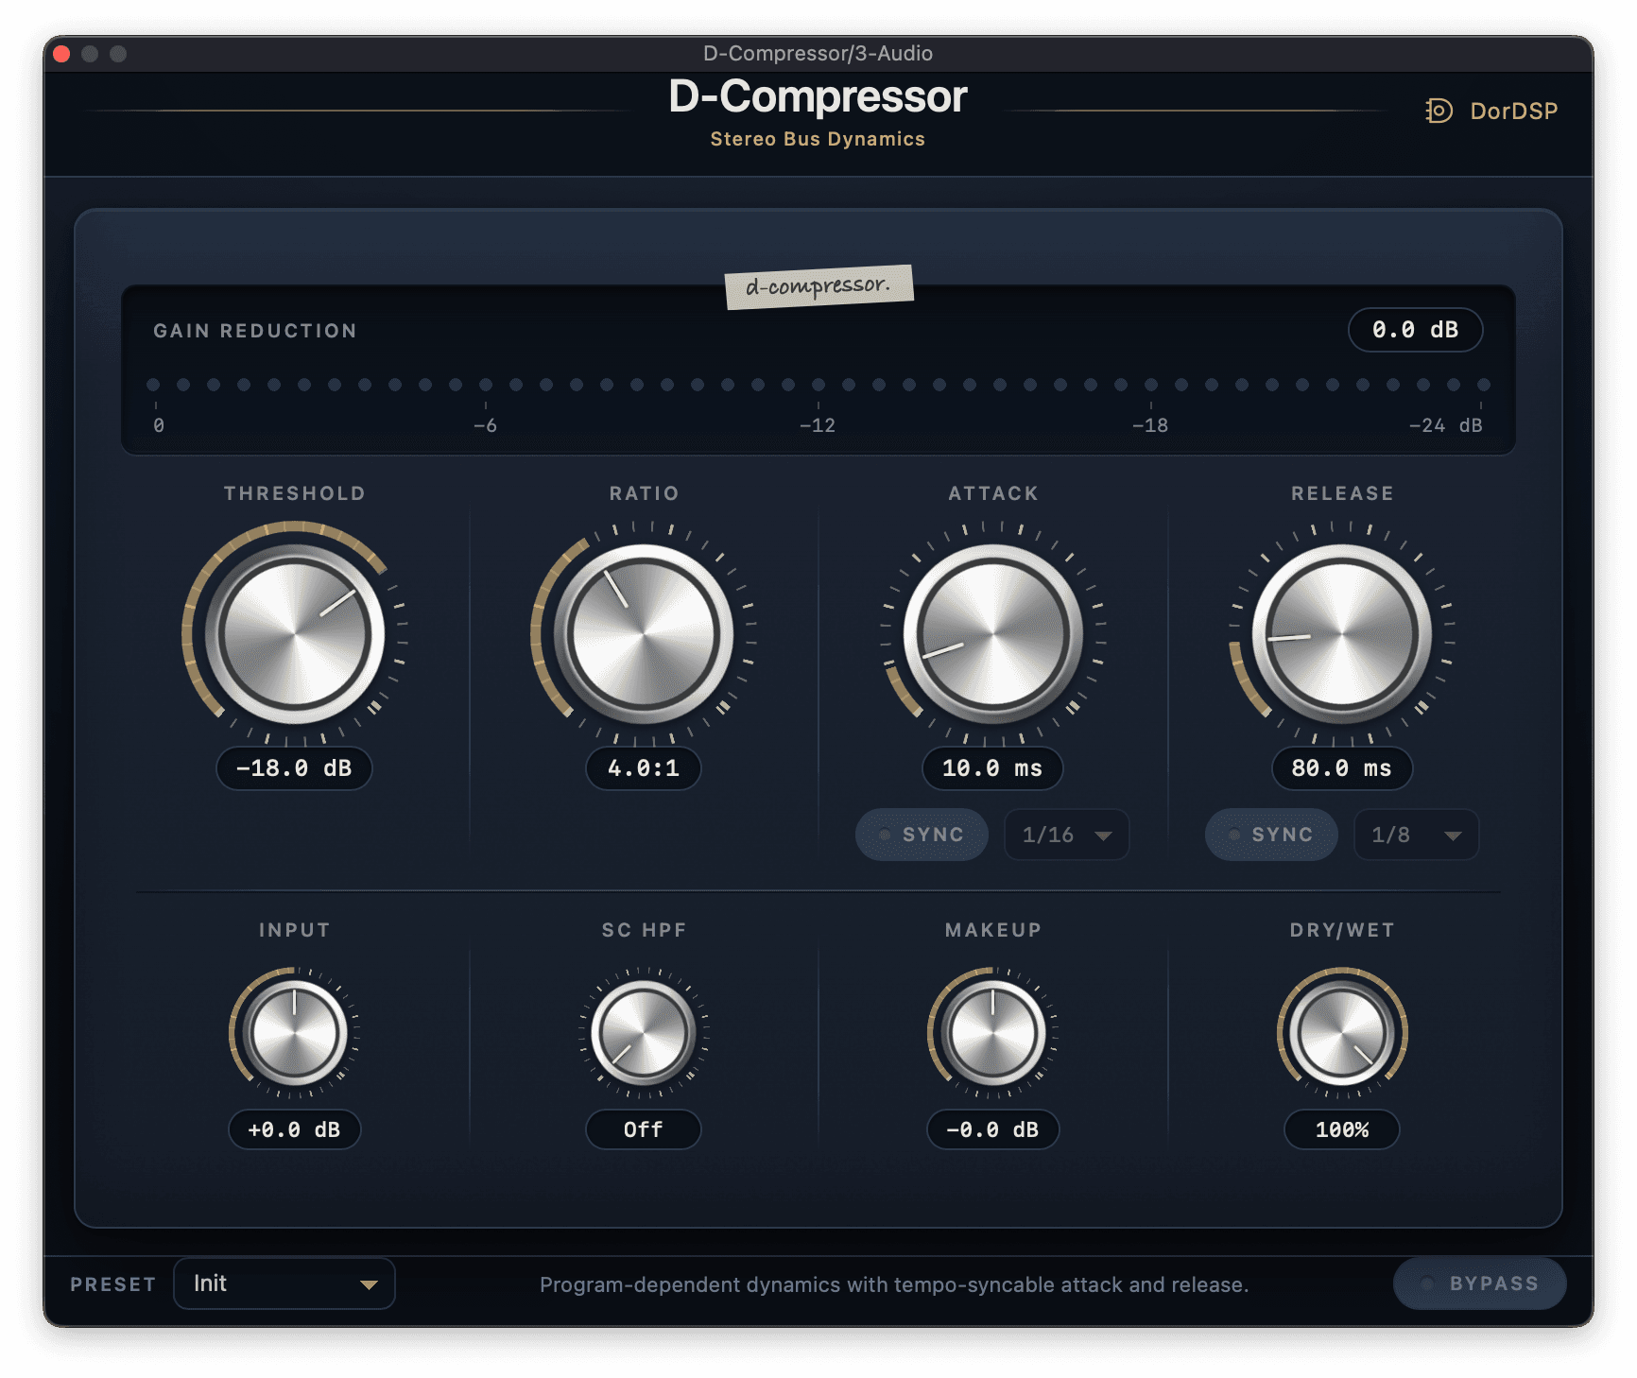Open the Release 1/8 note division dropdown
The width and height of the screenshot is (1637, 1378).
click(1416, 835)
